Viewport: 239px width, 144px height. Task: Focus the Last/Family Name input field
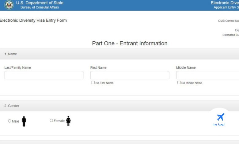44,75
